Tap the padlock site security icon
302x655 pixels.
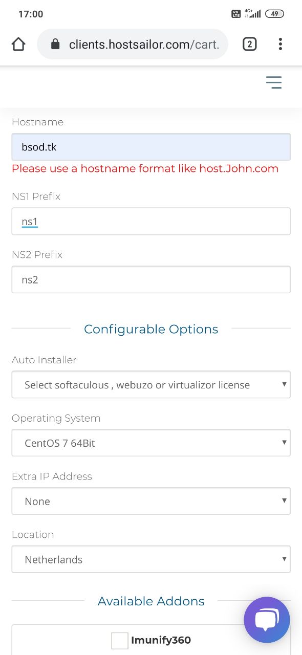(55, 45)
